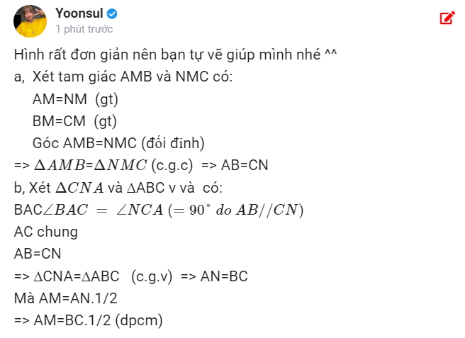465x338 pixels.
Task: Click the line 'Góc AMB=NMC (đối đỉnh)'
Action: pos(118,143)
